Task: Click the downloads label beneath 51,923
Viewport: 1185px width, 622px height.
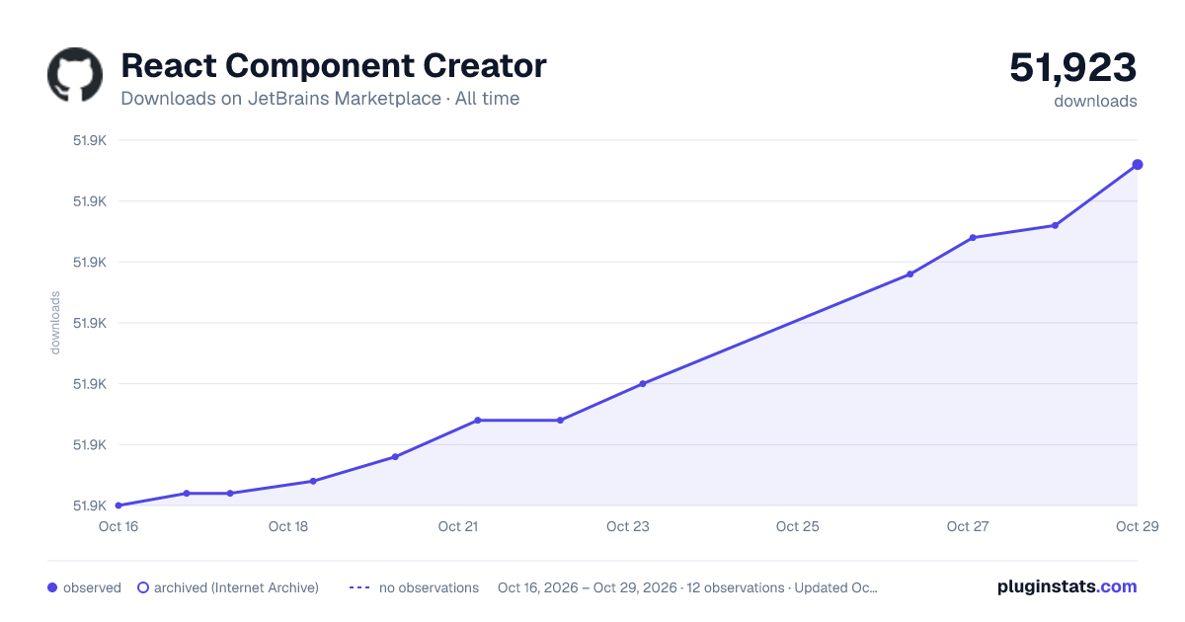Action: tap(1095, 101)
